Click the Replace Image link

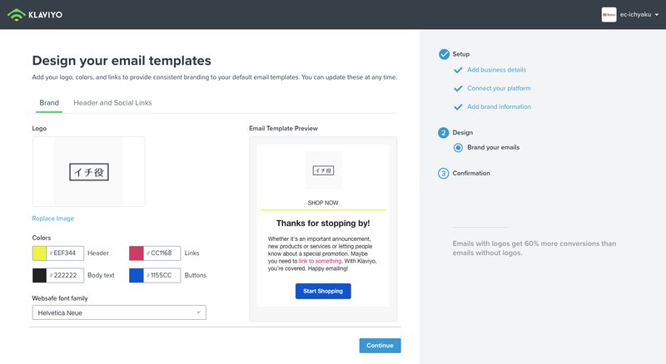(53, 219)
